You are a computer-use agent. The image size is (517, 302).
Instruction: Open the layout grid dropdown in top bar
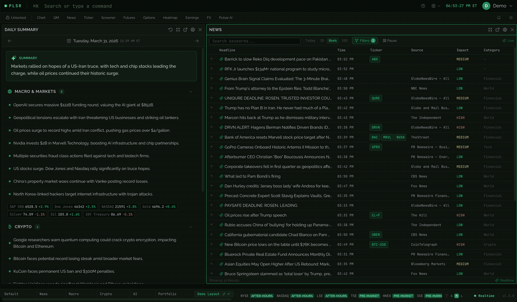point(436,6)
